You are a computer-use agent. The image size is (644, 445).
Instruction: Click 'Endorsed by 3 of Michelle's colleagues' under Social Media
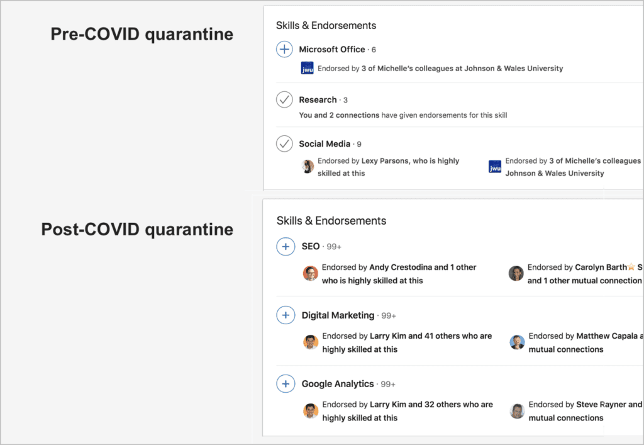point(573,161)
